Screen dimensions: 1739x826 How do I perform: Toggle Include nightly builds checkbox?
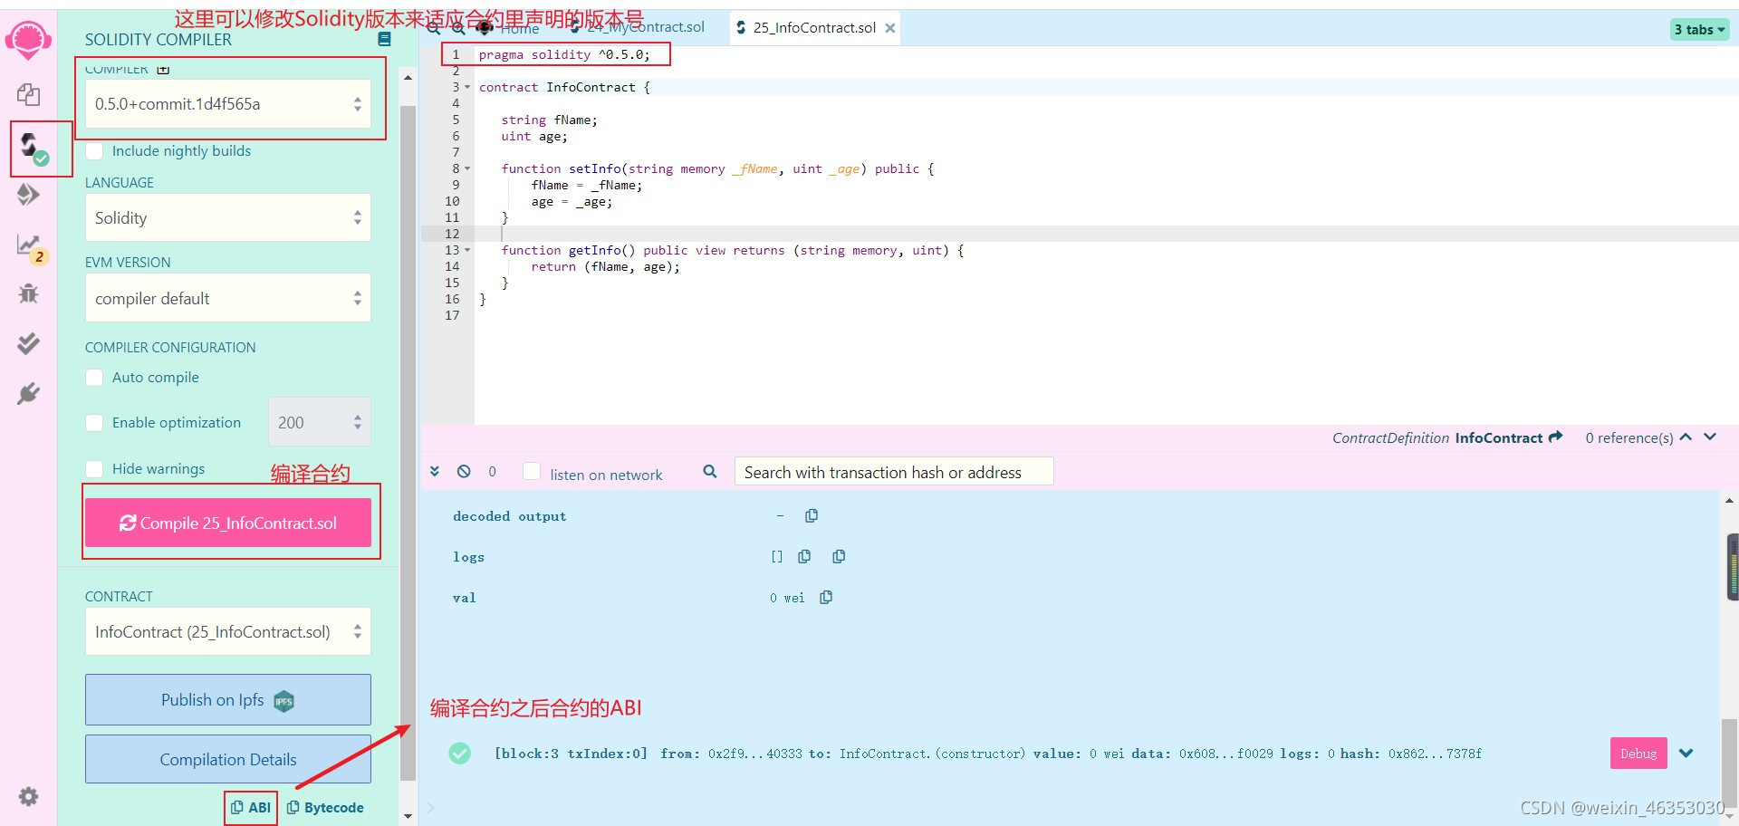(94, 151)
